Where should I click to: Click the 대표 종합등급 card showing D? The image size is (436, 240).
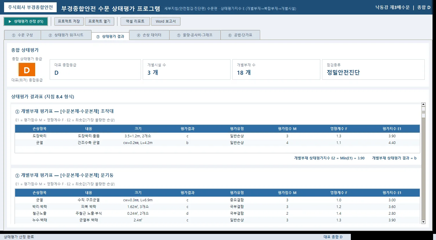pos(95,70)
